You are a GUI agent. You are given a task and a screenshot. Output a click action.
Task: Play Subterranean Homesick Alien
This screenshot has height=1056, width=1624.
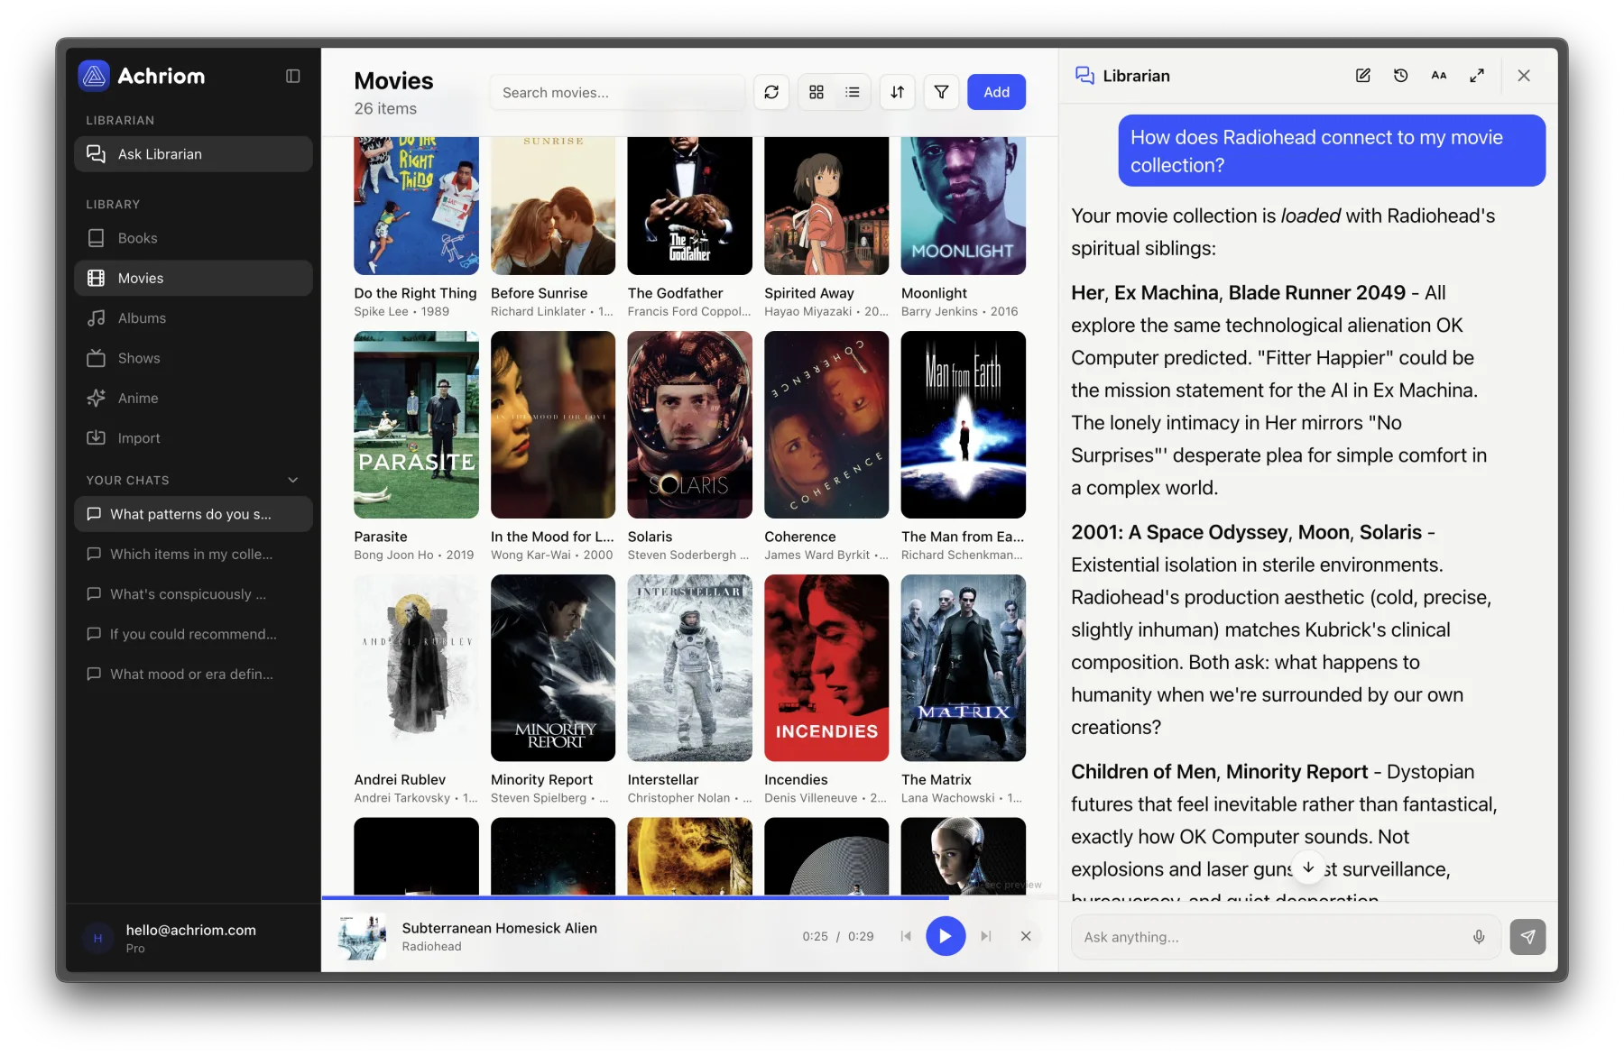(946, 936)
